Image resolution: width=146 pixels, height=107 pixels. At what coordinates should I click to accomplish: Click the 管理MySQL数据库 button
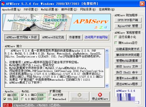coord(128,61)
